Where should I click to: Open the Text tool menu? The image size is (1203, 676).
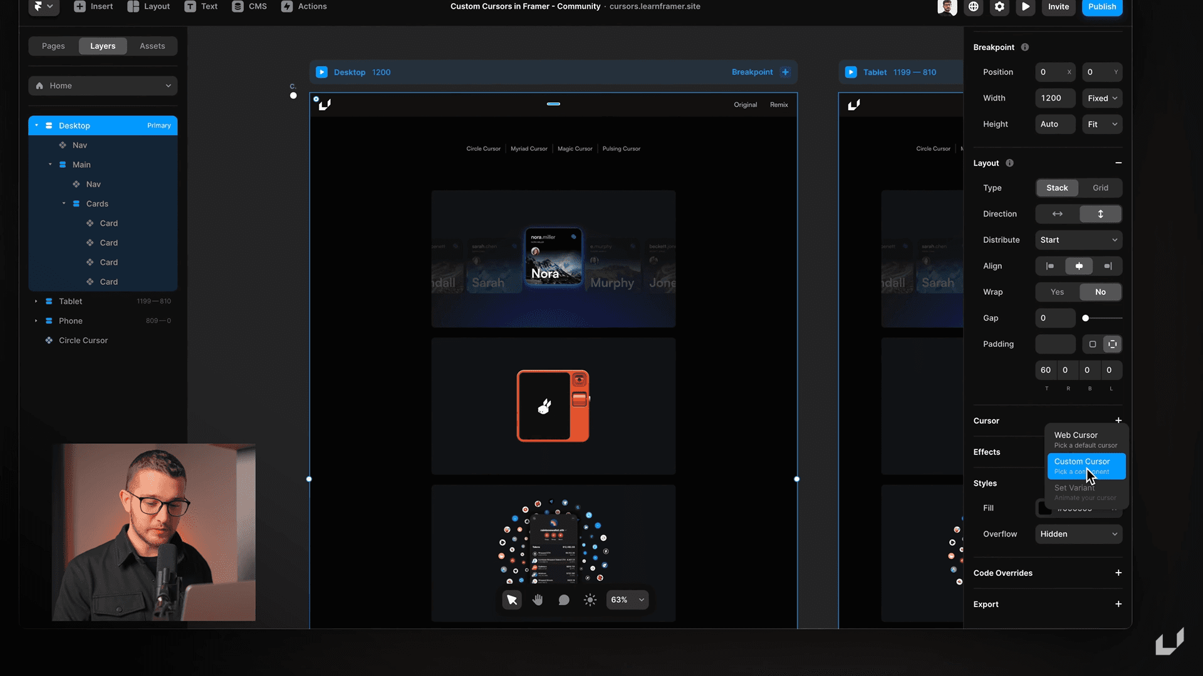coord(200,6)
